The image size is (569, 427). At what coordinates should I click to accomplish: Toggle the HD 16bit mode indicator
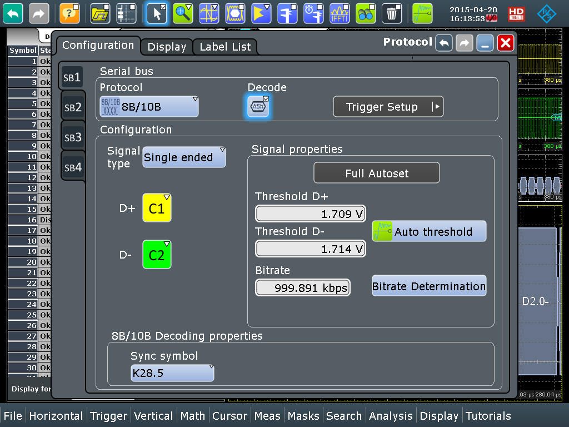coord(516,14)
